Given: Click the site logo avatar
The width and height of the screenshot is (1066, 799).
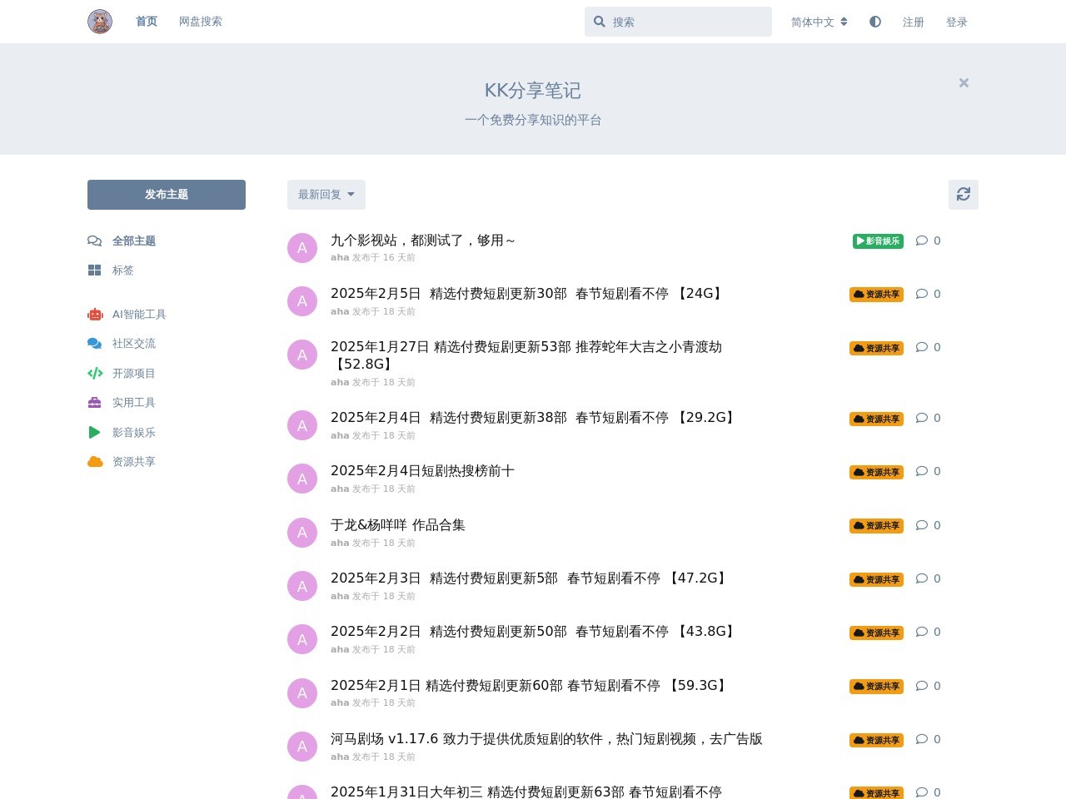Looking at the screenshot, I should [100, 22].
